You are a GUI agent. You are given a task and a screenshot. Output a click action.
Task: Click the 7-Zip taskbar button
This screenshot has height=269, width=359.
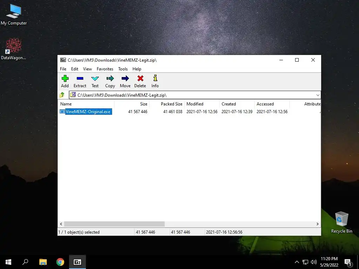pyautogui.click(x=77, y=262)
